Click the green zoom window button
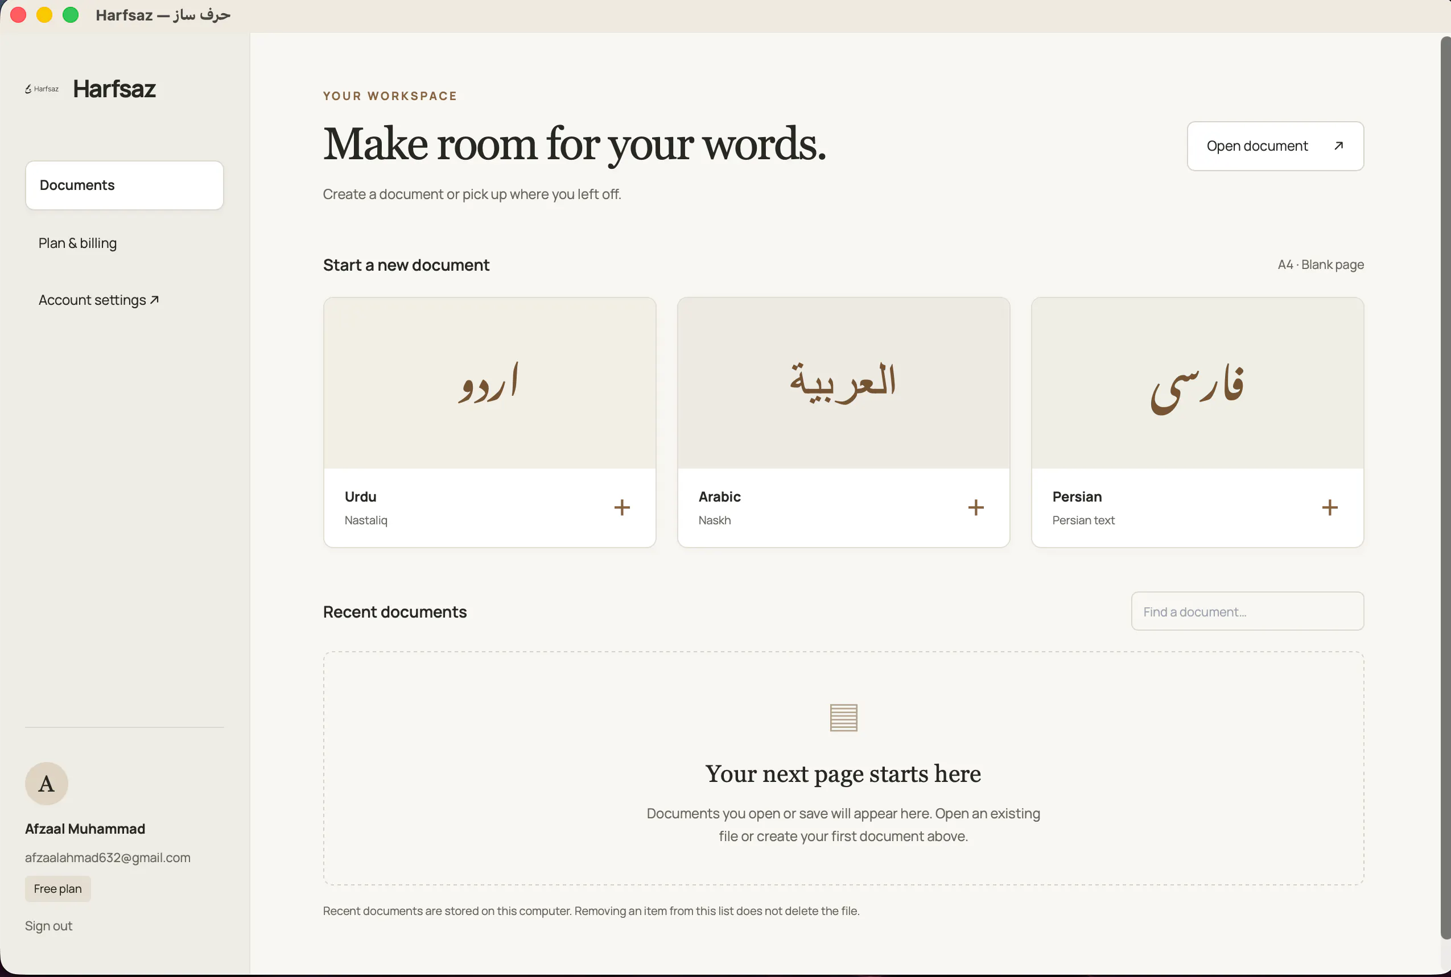1451x977 pixels. click(x=71, y=15)
